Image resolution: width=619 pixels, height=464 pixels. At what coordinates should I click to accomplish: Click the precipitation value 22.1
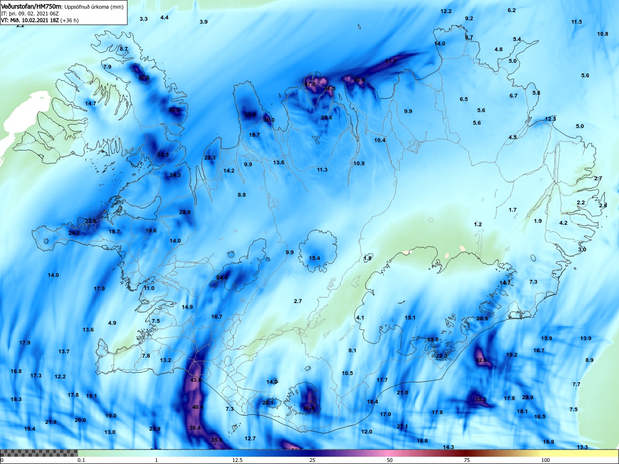coord(268,403)
